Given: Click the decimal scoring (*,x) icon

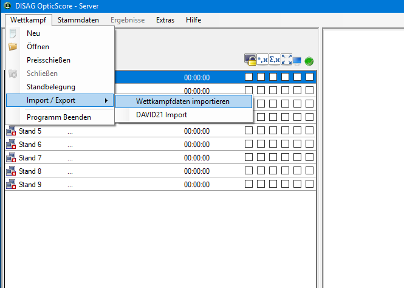Looking at the screenshot, I should 262,60.
